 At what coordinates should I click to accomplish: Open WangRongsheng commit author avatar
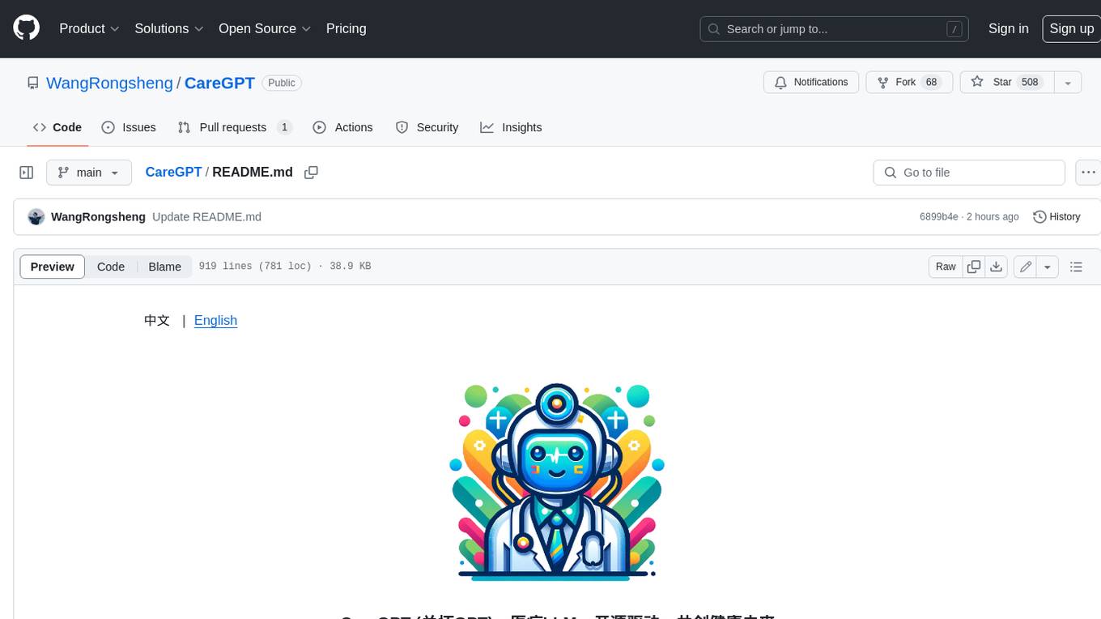[36, 217]
